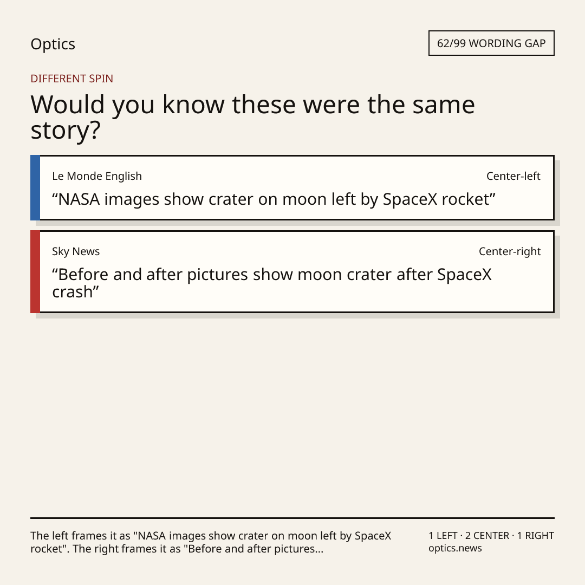585x585 pixels.
Task: Click the headline 'Would you know these were the same story?'
Action: pyautogui.click(x=252, y=117)
